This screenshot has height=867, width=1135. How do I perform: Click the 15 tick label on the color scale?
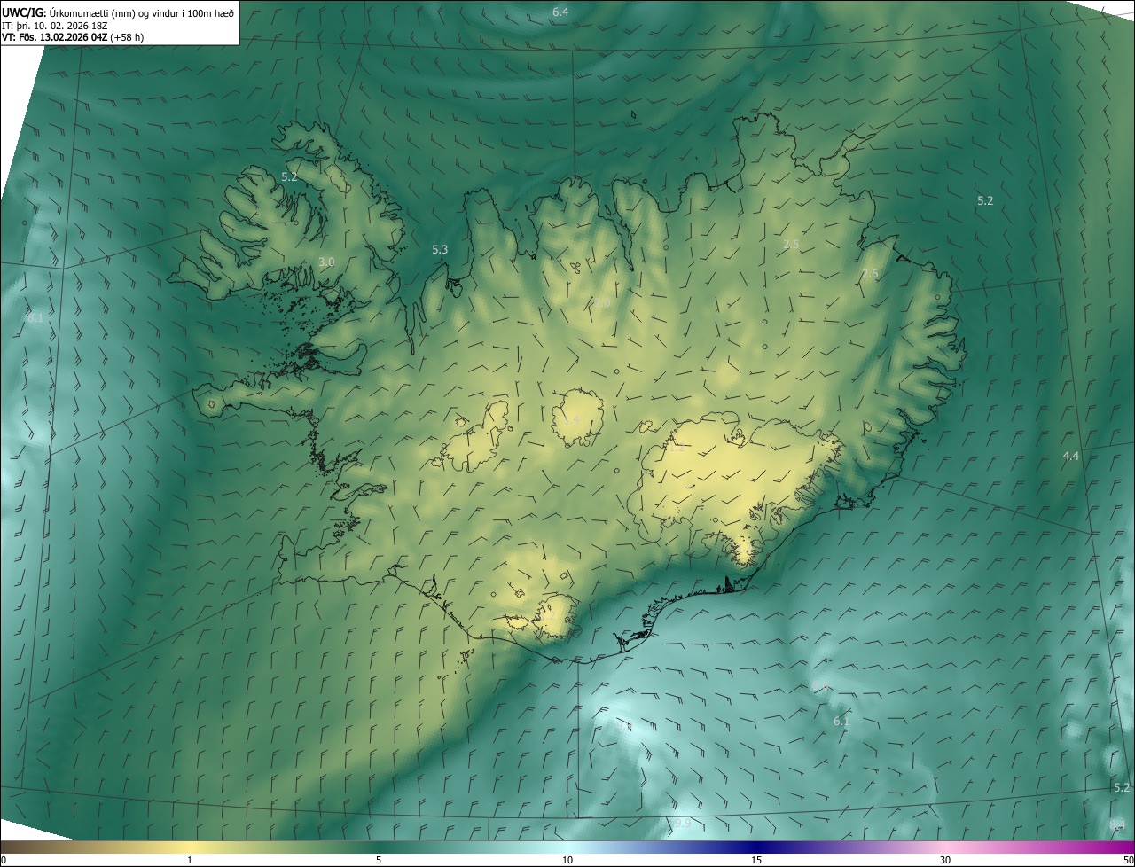(x=756, y=860)
